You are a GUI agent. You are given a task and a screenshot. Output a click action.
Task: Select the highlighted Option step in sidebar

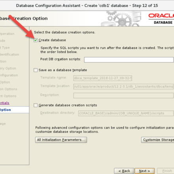point(14,110)
